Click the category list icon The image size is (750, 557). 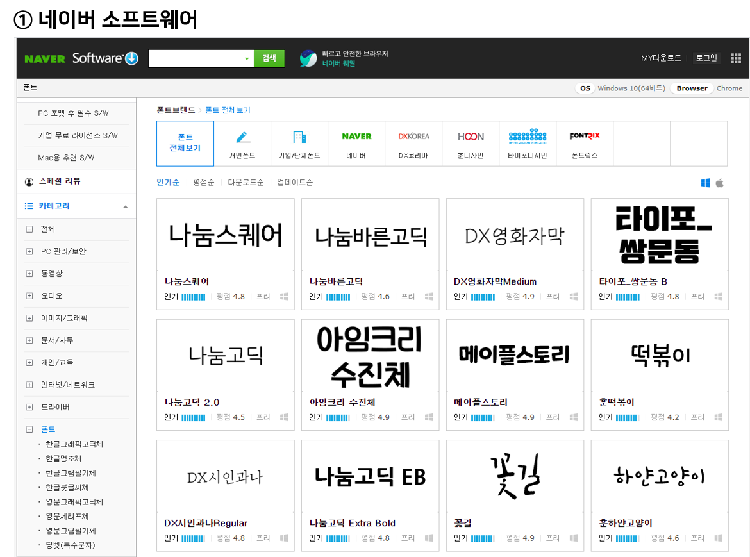click(x=29, y=206)
